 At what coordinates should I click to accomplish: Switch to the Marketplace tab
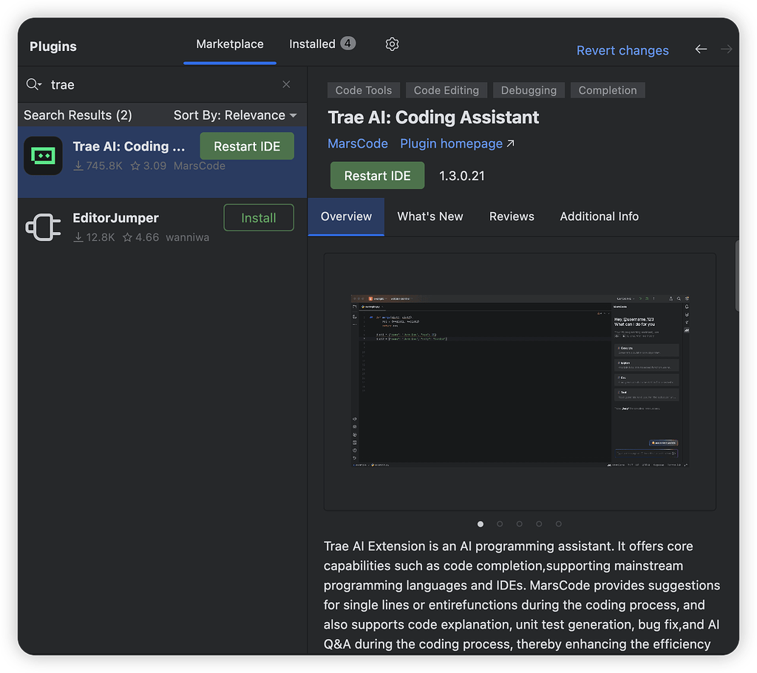coord(230,44)
